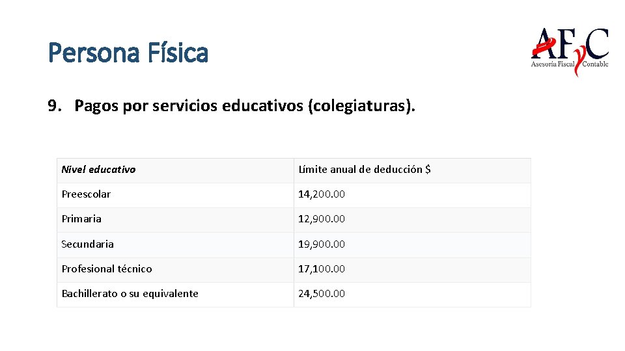This screenshot has width=625, height=351.
Task: Click the 17,100.00 amount
Action: pyautogui.click(x=322, y=269)
